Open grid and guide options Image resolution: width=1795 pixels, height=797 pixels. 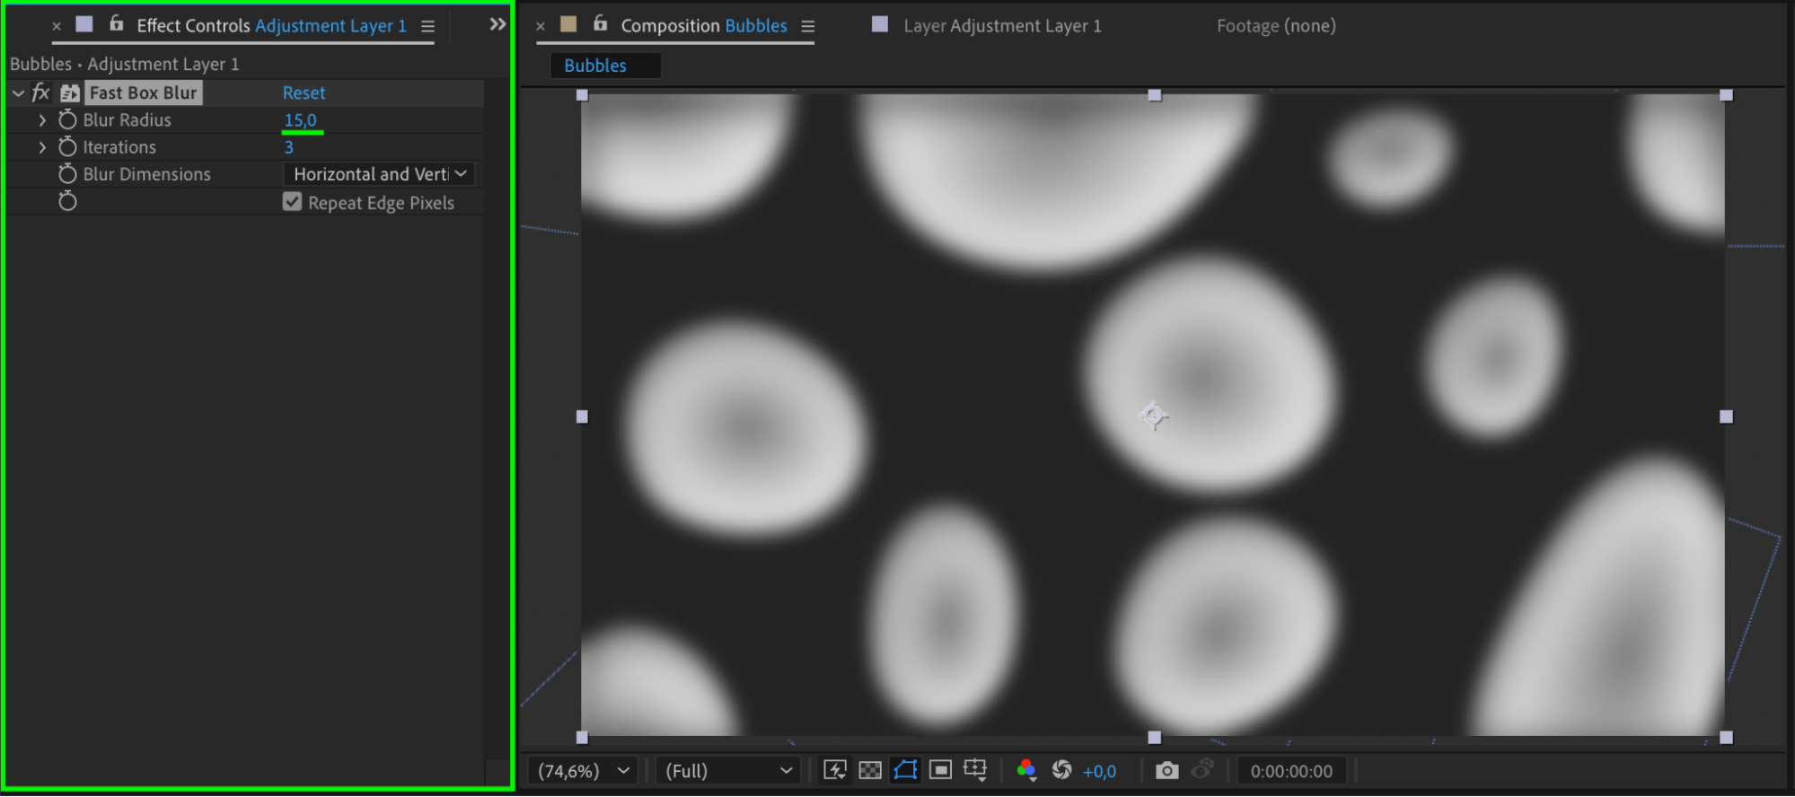pyautogui.click(x=975, y=770)
